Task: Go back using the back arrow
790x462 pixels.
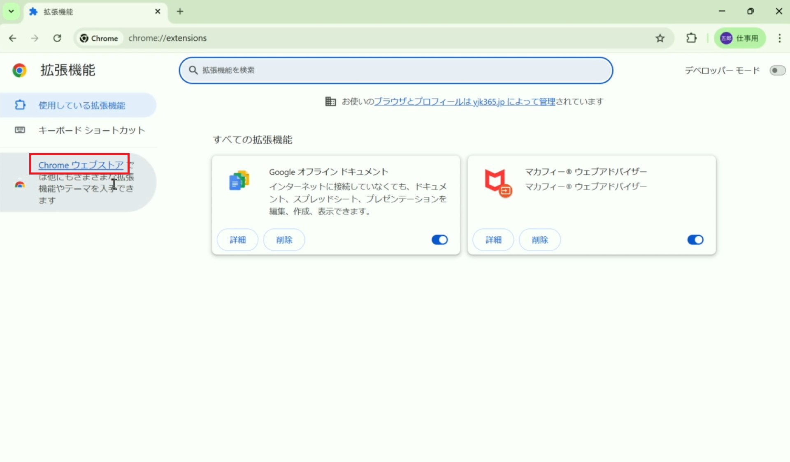Action: (x=13, y=38)
